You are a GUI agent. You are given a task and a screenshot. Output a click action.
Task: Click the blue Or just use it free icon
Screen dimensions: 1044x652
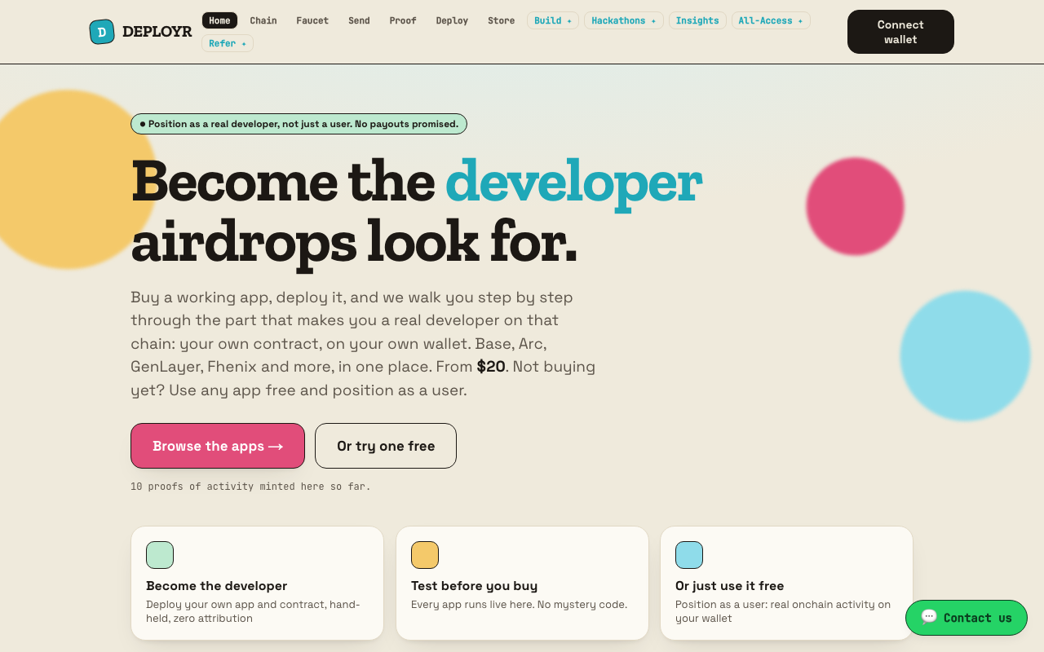click(689, 555)
